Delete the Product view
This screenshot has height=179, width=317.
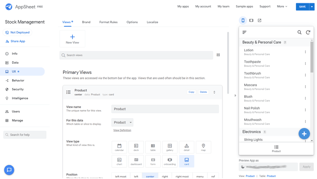203,92
